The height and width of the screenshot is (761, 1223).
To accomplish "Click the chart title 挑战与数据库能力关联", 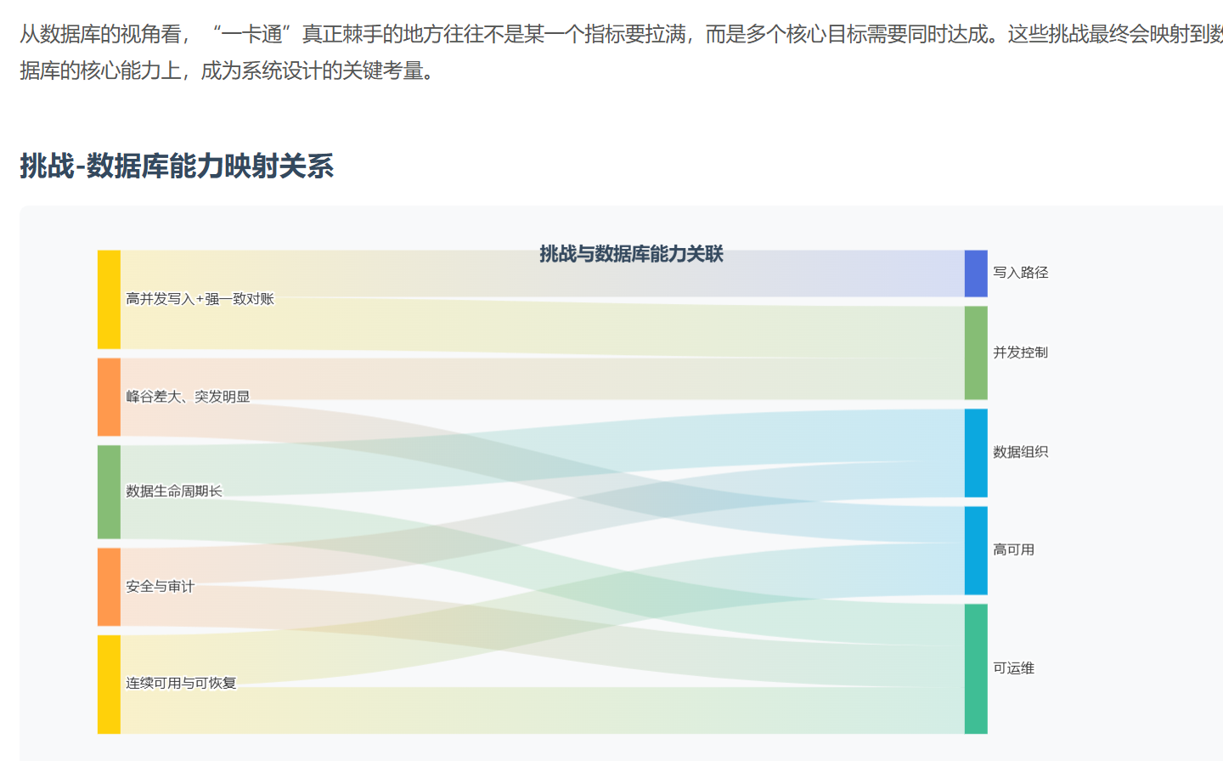I will click(631, 254).
